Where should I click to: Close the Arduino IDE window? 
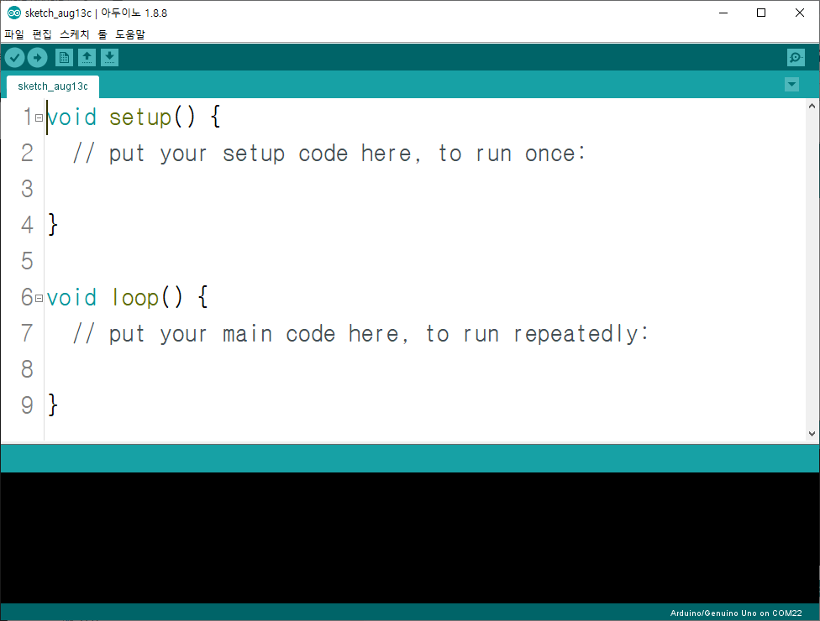click(x=800, y=13)
